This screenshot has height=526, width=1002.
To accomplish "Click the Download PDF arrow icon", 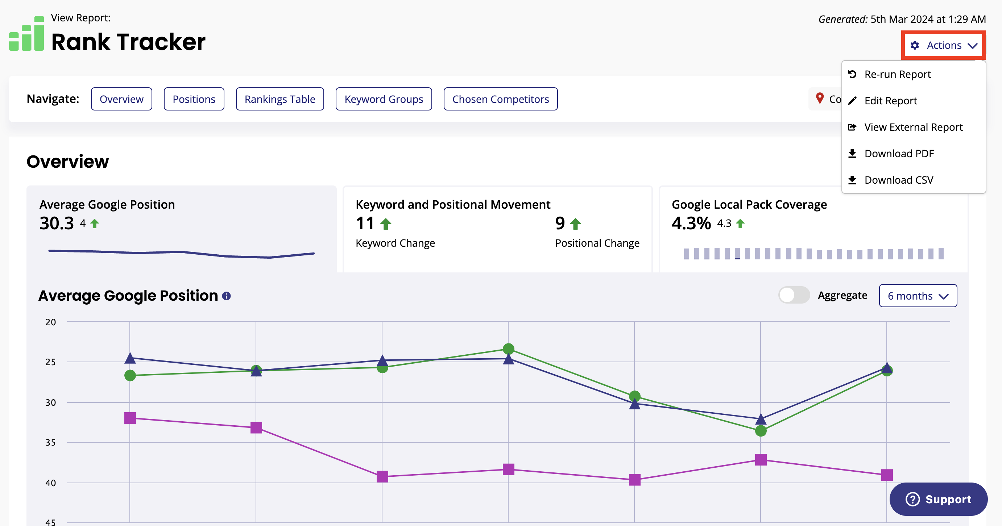I will coord(852,154).
